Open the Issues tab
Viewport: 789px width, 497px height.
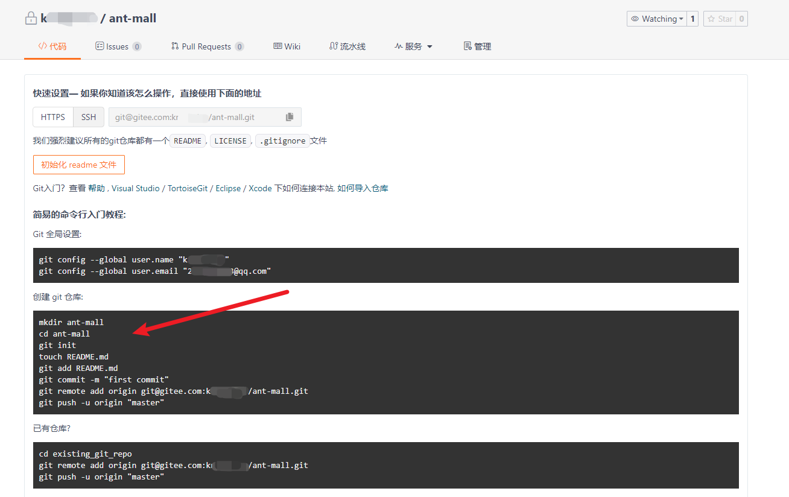click(118, 46)
